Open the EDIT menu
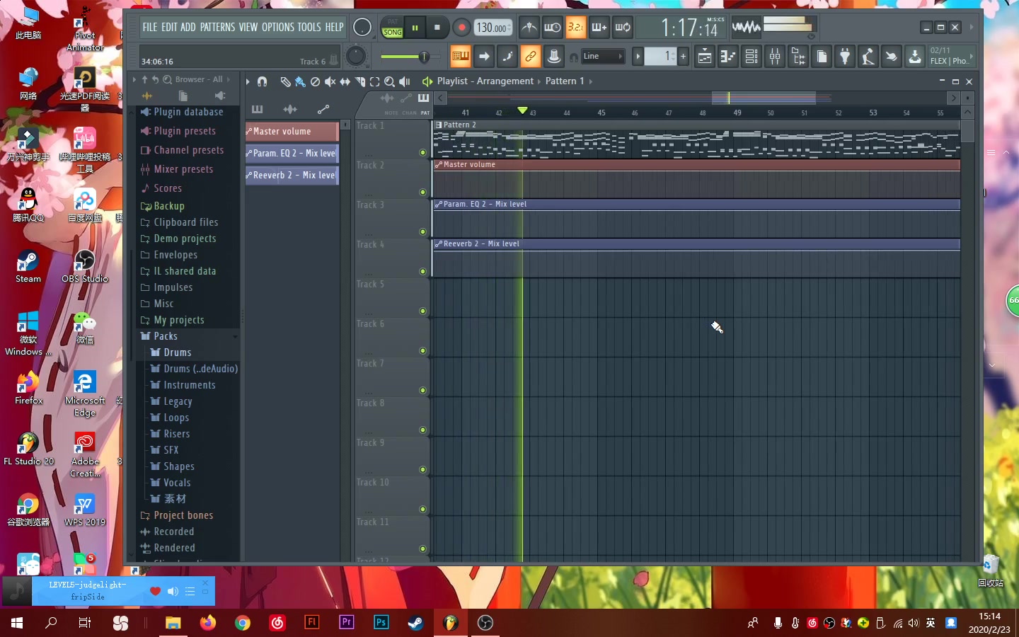This screenshot has height=637, width=1019. (169, 28)
